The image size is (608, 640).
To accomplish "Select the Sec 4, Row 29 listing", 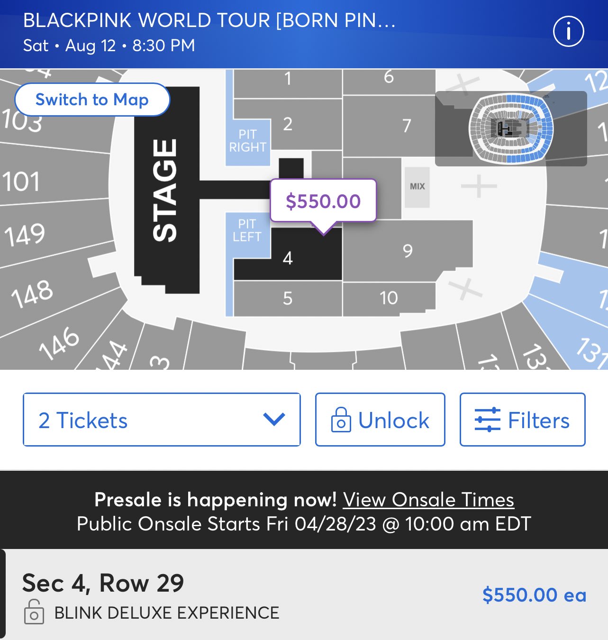I will [304, 594].
